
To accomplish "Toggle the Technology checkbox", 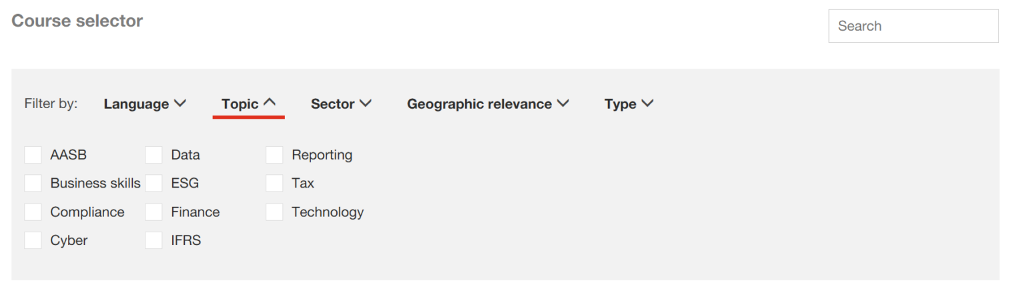I will click(274, 212).
